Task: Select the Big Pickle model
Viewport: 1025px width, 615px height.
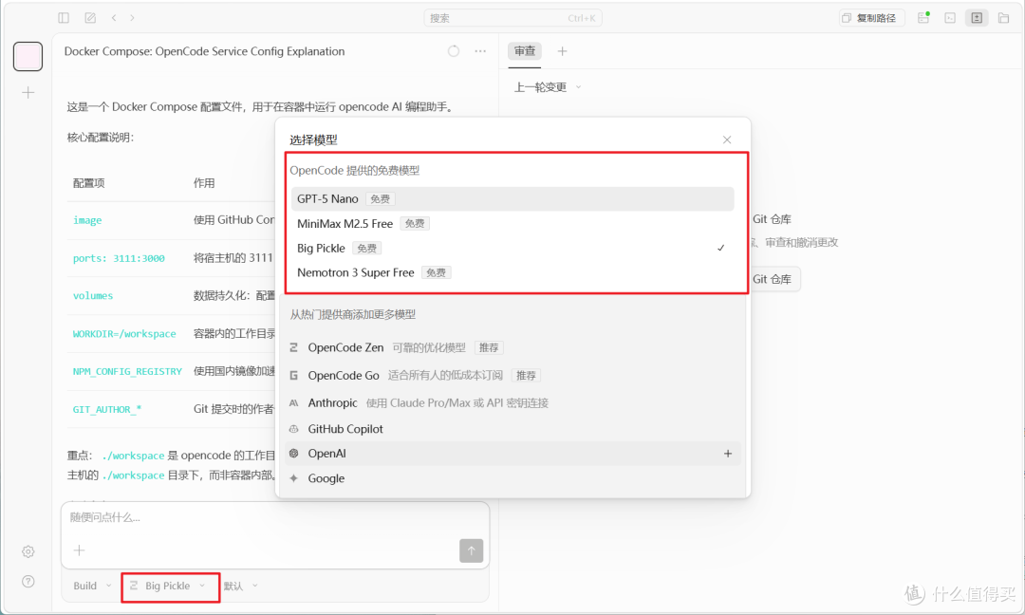Action: click(512, 249)
